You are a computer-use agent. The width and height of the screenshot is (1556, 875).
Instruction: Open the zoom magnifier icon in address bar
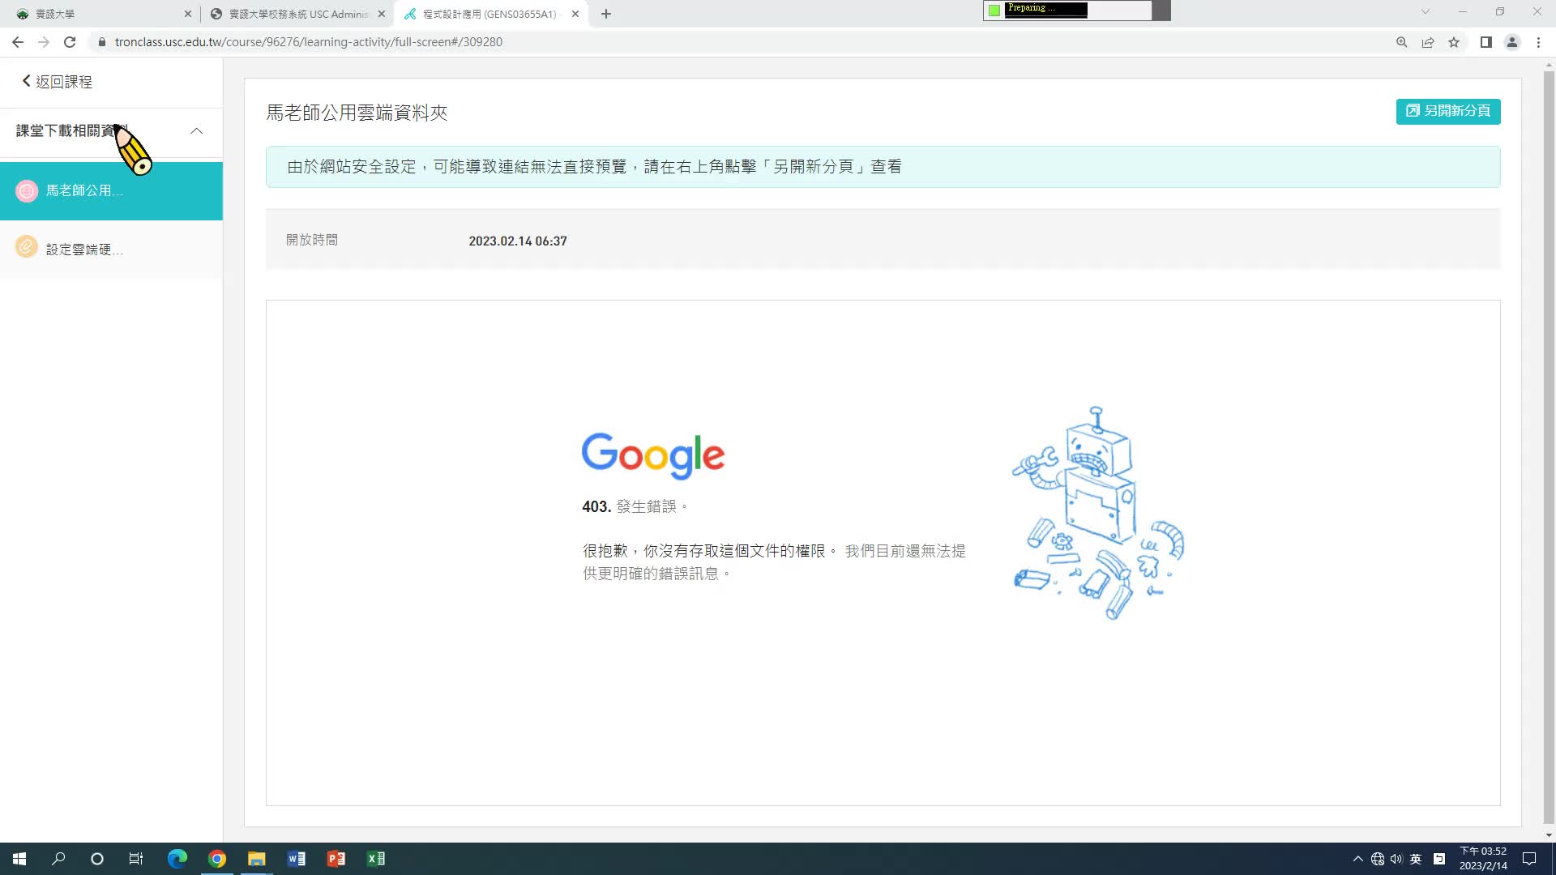[1401, 42]
